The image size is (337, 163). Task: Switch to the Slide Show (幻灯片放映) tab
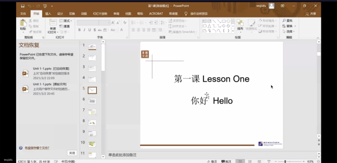click(100, 14)
